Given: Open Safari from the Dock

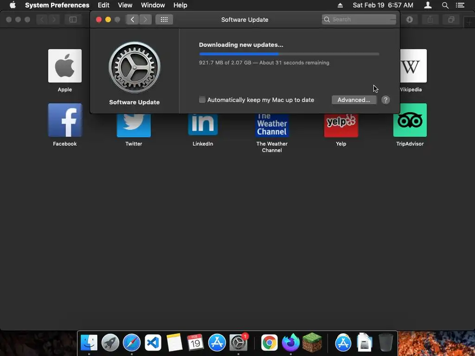Looking at the screenshot, I should [131, 343].
